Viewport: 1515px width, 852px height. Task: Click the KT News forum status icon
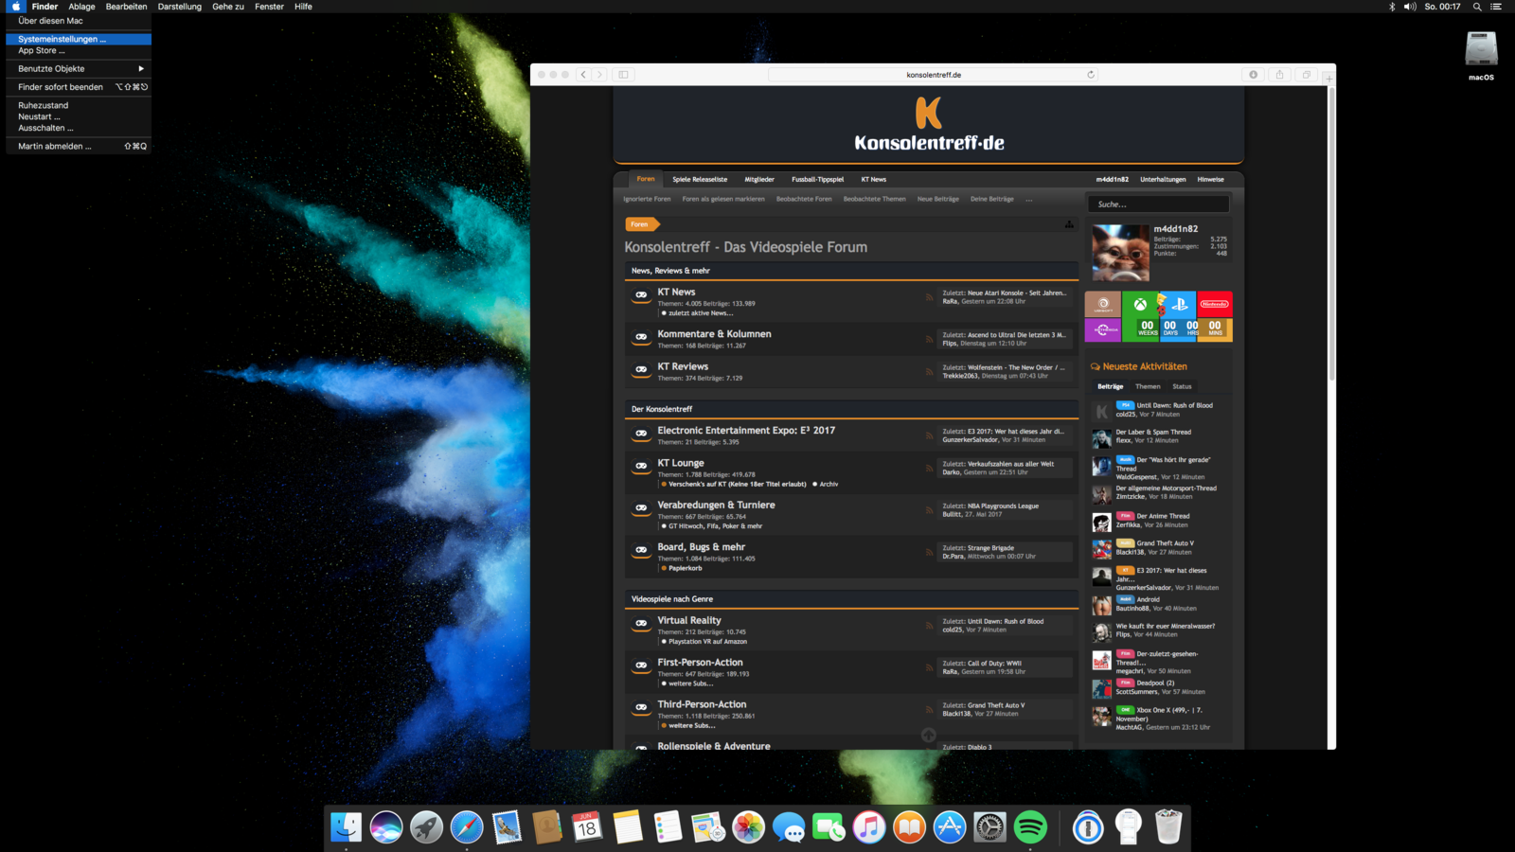tap(641, 295)
